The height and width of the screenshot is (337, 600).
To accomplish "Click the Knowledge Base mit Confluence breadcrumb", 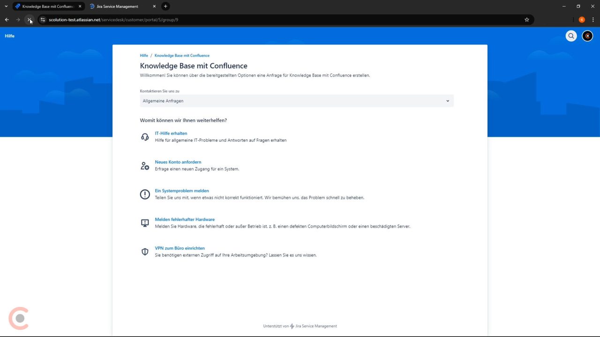I will click(182, 56).
